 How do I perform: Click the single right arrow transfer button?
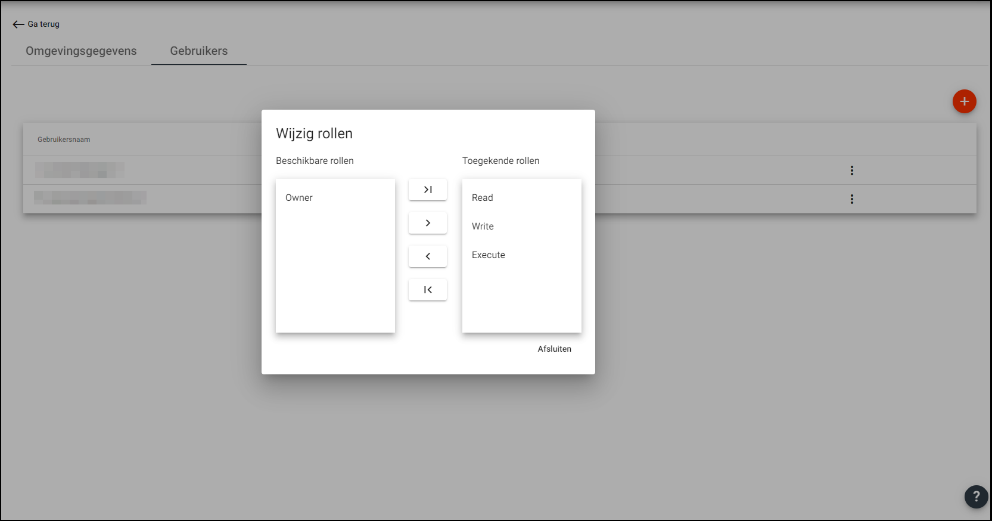(427, 223)
